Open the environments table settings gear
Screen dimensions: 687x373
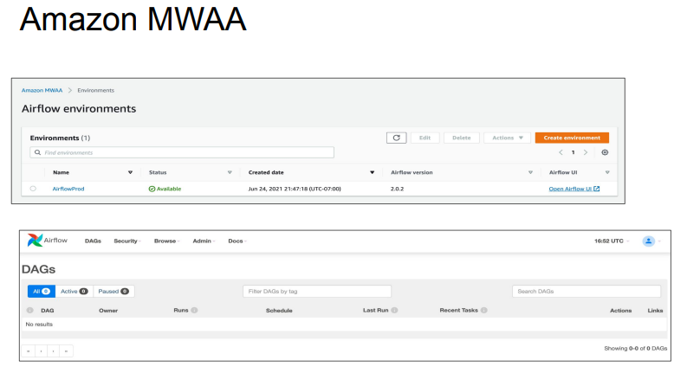605,152
